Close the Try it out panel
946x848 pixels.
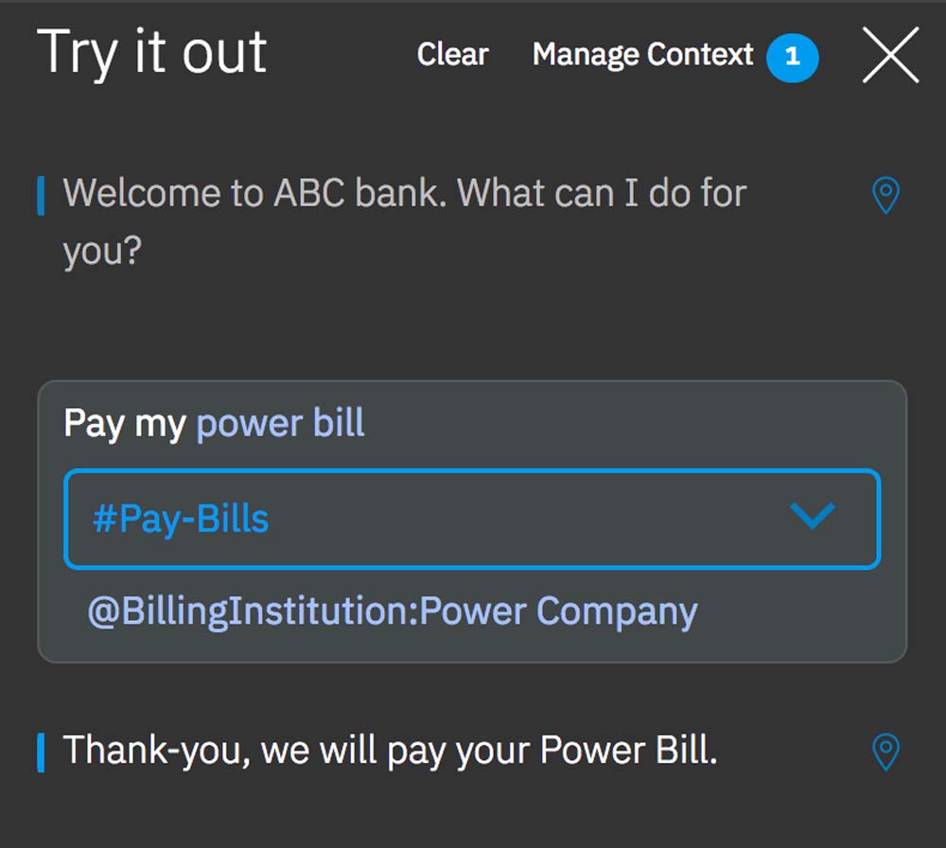[x=890, y=55]
